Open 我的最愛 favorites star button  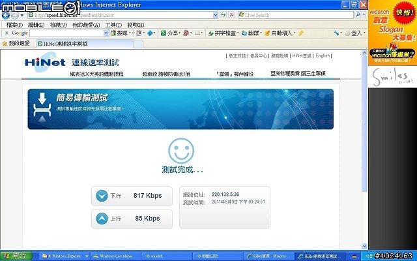coord(16,44)
